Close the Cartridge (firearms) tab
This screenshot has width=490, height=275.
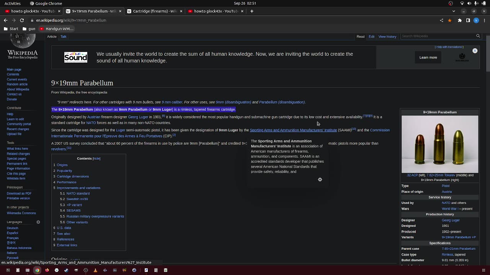point(181,11)
